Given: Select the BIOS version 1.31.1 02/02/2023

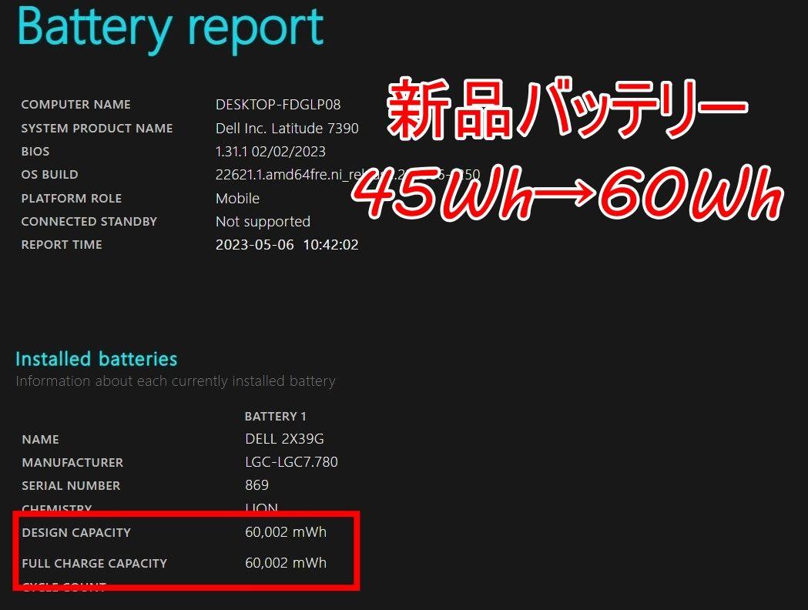Looking at the screenshot, I should [270, 152].
